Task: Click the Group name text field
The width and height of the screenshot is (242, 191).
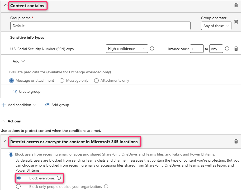Action: (x=100, y=26)
